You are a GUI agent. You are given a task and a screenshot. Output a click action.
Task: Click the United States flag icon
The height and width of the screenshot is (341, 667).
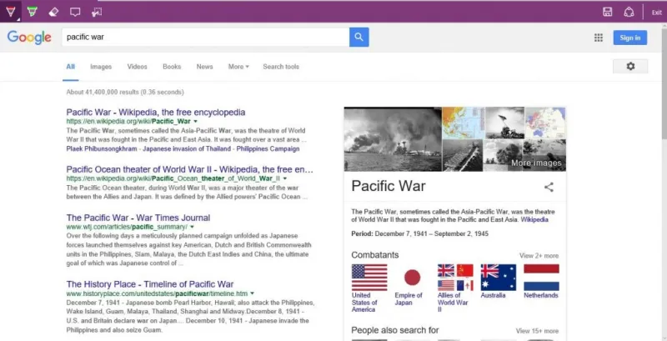pos(369,278)
